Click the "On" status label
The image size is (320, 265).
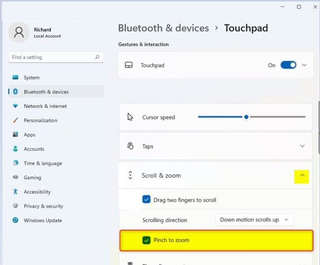(272, 65)
